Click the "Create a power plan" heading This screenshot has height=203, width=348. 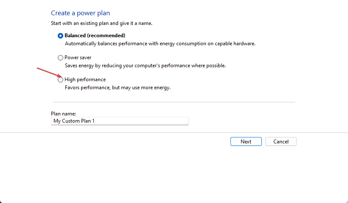pyautogui.click(x=80, y=14)
